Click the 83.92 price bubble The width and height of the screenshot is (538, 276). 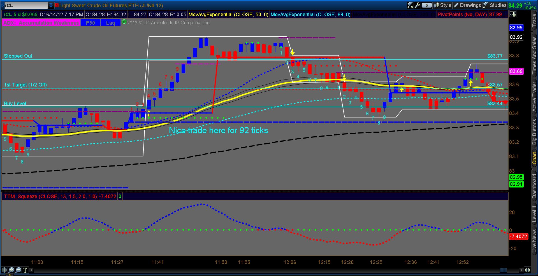click(x=516, y=37)
